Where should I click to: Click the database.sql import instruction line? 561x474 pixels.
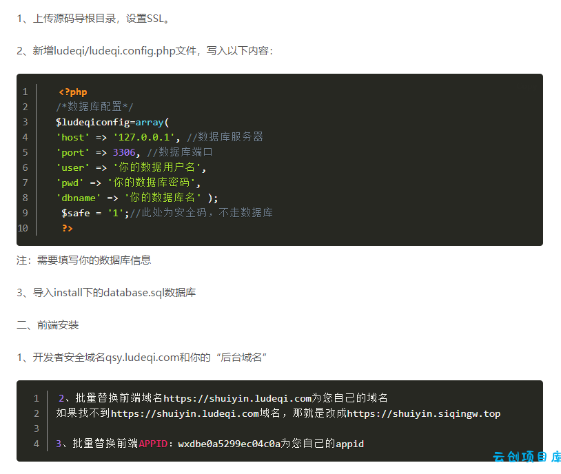pyautogui.click(x=106, y=293)
